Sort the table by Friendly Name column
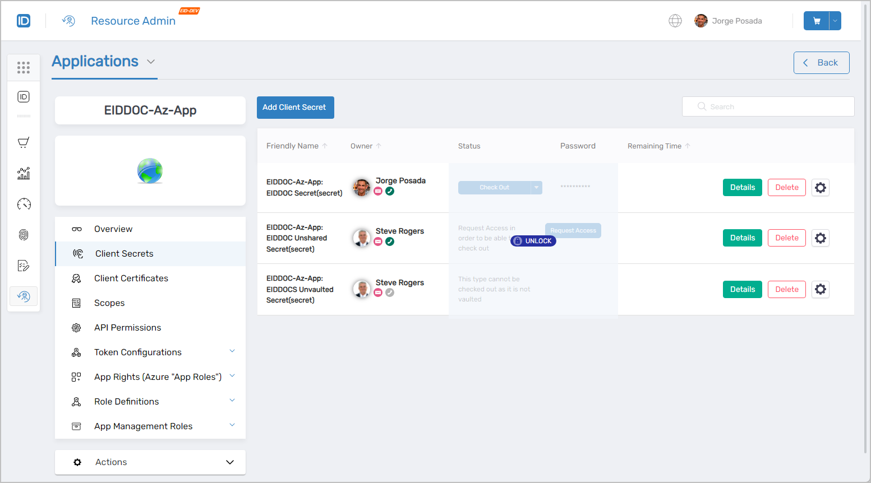 293,146
